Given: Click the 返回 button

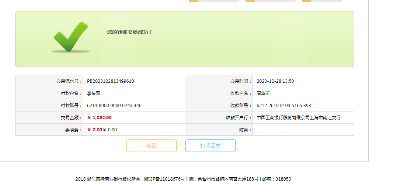Looking at the screenshot, I should point(152,146).
